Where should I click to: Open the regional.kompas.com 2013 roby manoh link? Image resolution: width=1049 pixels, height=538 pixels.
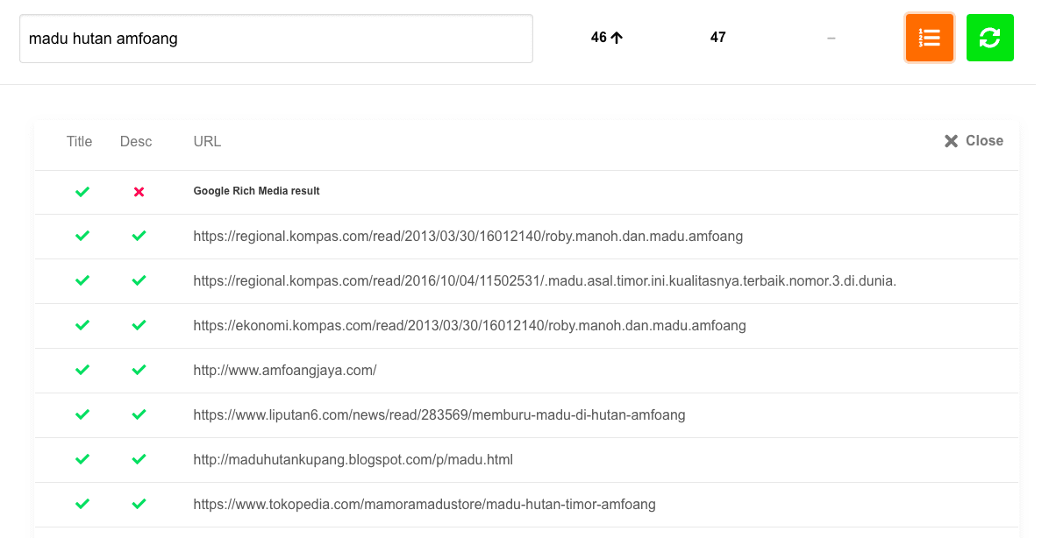(467, 236)
